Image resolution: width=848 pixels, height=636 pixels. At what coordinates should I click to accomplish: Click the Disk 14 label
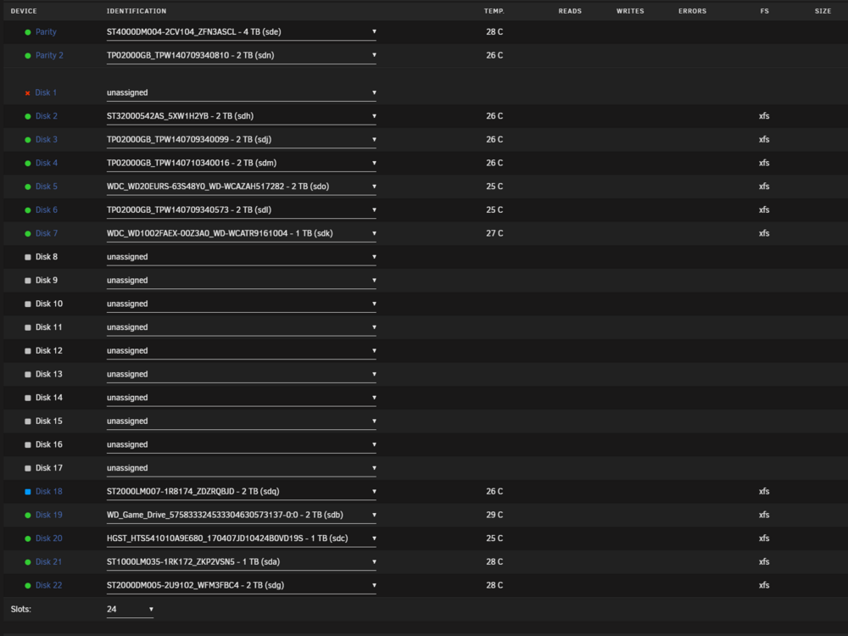click(48, 398)
